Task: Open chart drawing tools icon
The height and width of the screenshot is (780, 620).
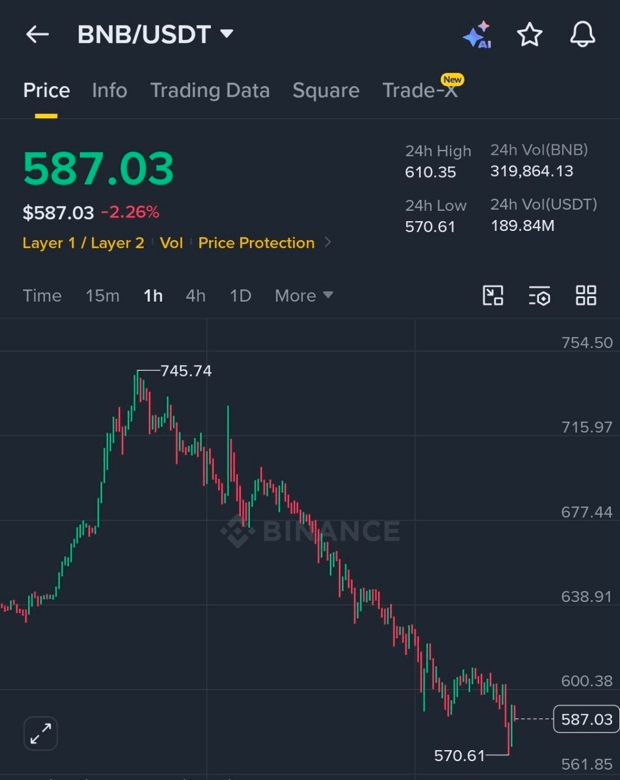Action: [x=493, y=296]
